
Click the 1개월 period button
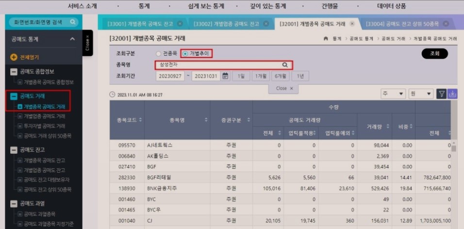(261, 76)
